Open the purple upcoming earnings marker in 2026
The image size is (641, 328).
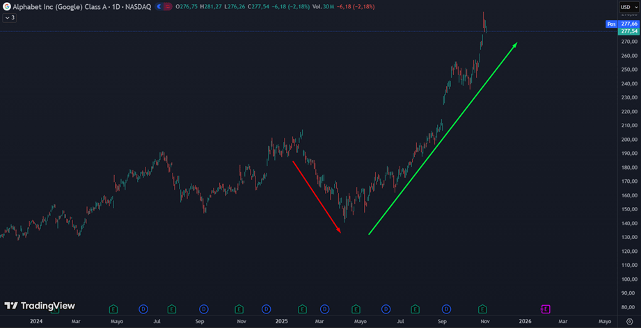(546, 309)
